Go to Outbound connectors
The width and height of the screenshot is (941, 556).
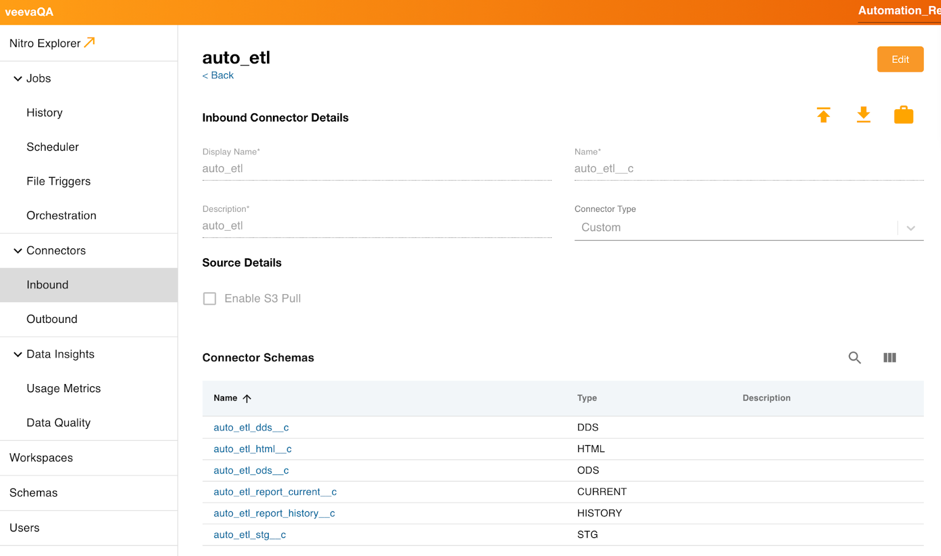coord(52,319)
